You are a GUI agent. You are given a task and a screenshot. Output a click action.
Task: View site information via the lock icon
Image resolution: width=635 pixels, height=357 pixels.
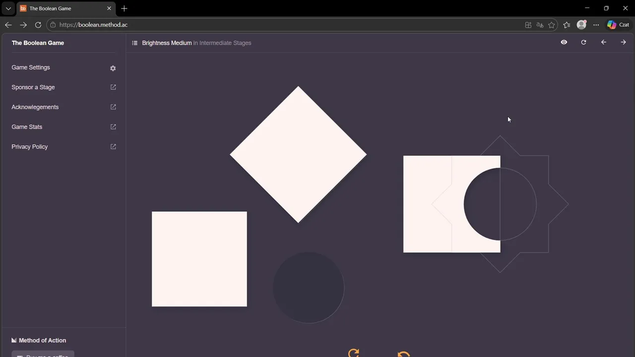pos(53,25)
